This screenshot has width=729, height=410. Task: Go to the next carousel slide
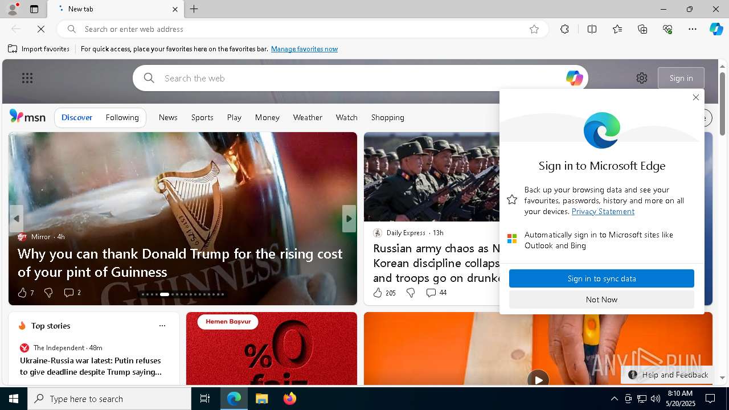(x=349, y=219)
